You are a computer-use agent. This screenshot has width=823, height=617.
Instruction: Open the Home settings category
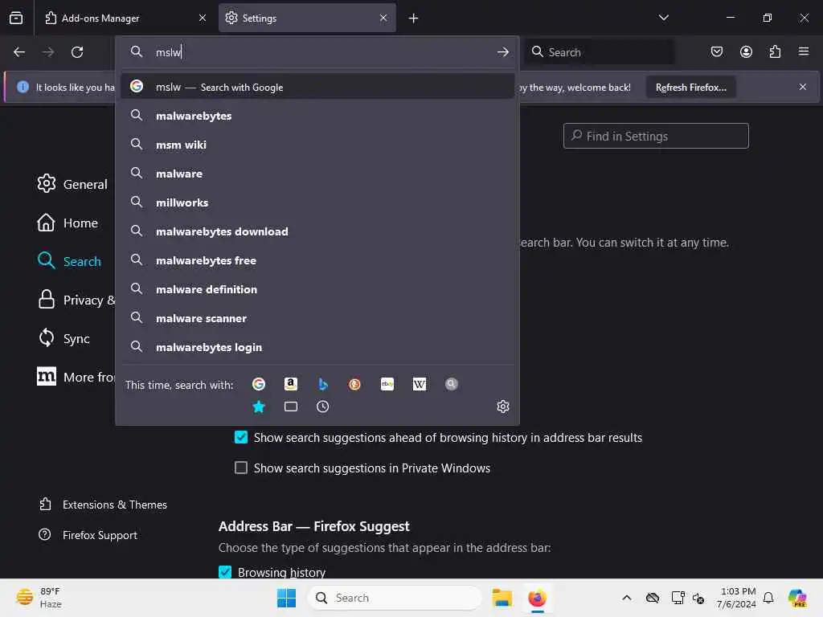68,223
